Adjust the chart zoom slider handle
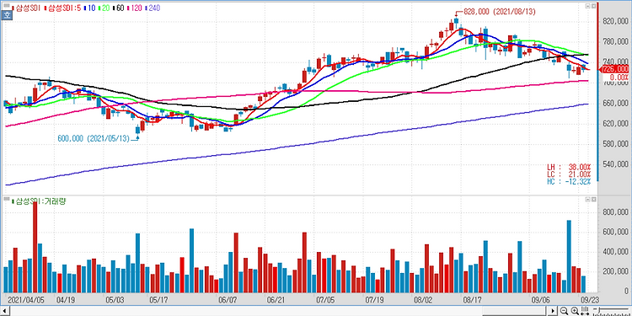This screenshot has height=316, width=632. tap(599, 309)
